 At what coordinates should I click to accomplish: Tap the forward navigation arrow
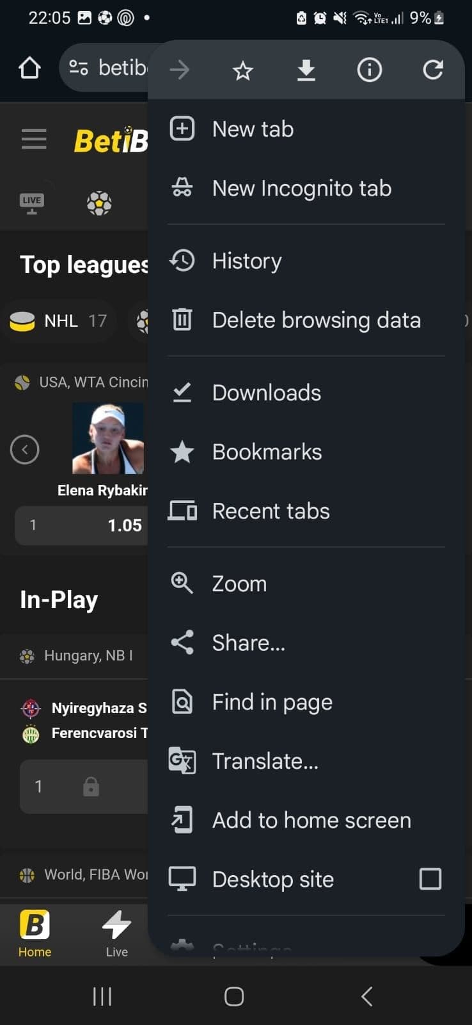click(x=180, y=70)
